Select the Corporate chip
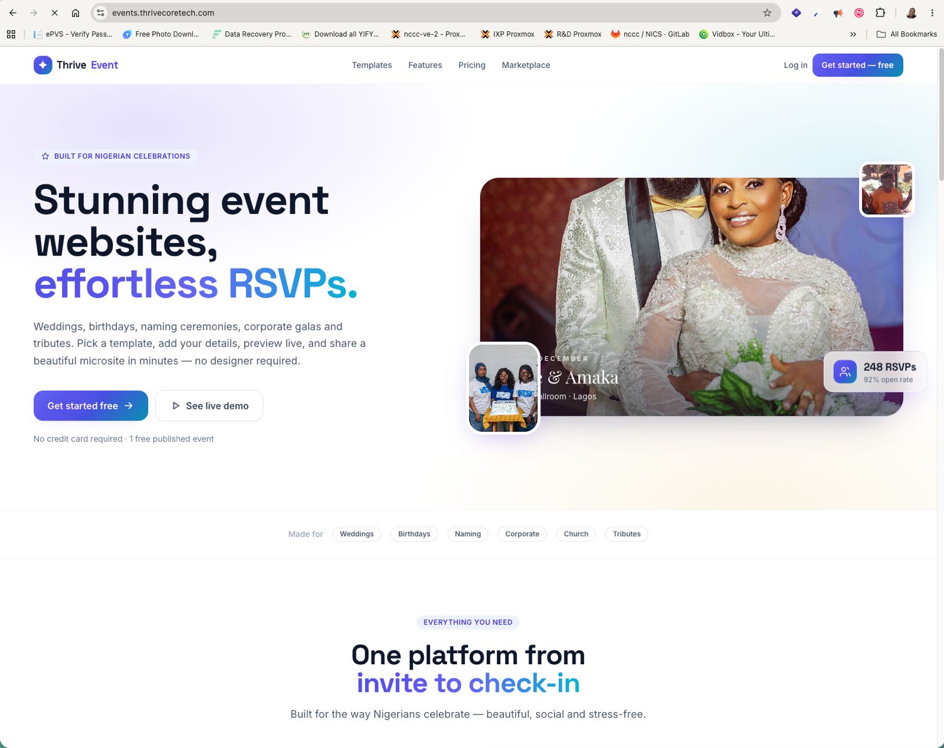The image size is (944, 748). (522, 534)
